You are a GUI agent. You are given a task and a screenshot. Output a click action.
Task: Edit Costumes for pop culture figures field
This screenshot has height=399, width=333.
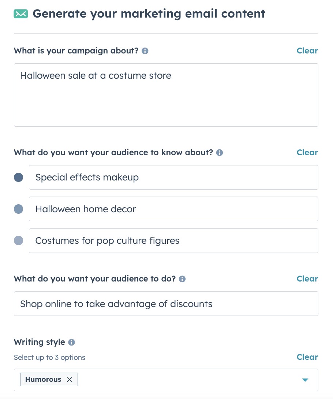tap(173, 241)
